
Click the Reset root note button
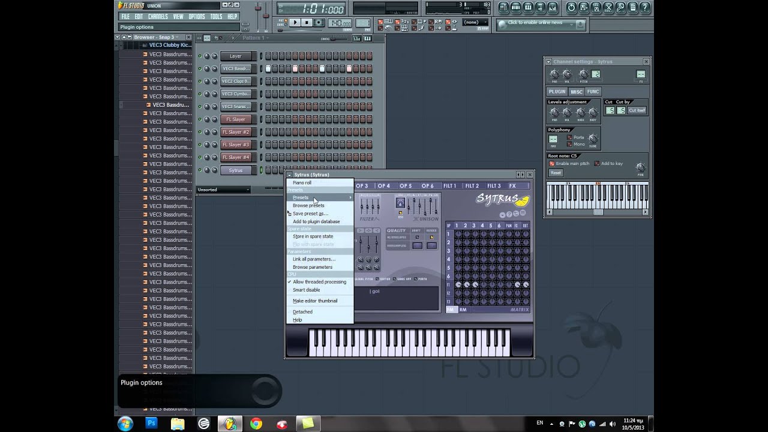(556, 173)
